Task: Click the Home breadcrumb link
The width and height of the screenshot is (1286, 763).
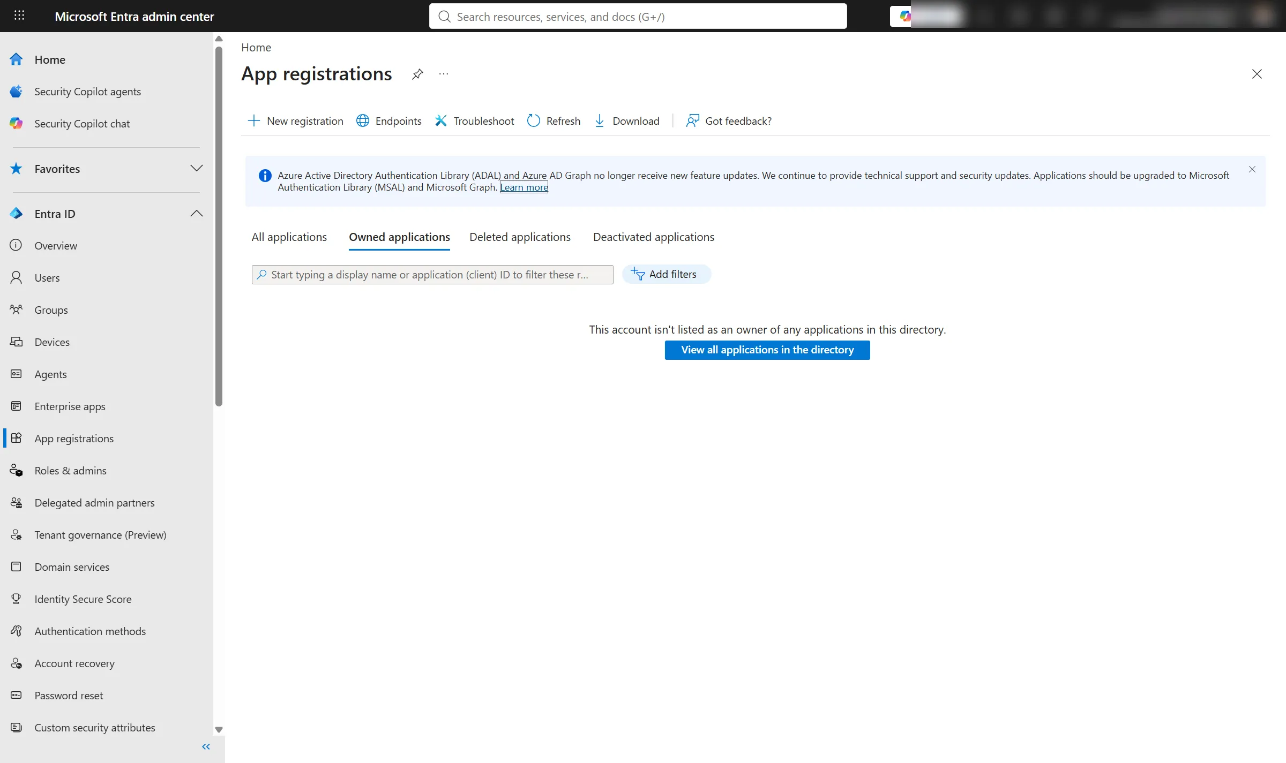Action: [x=256, y=47]
